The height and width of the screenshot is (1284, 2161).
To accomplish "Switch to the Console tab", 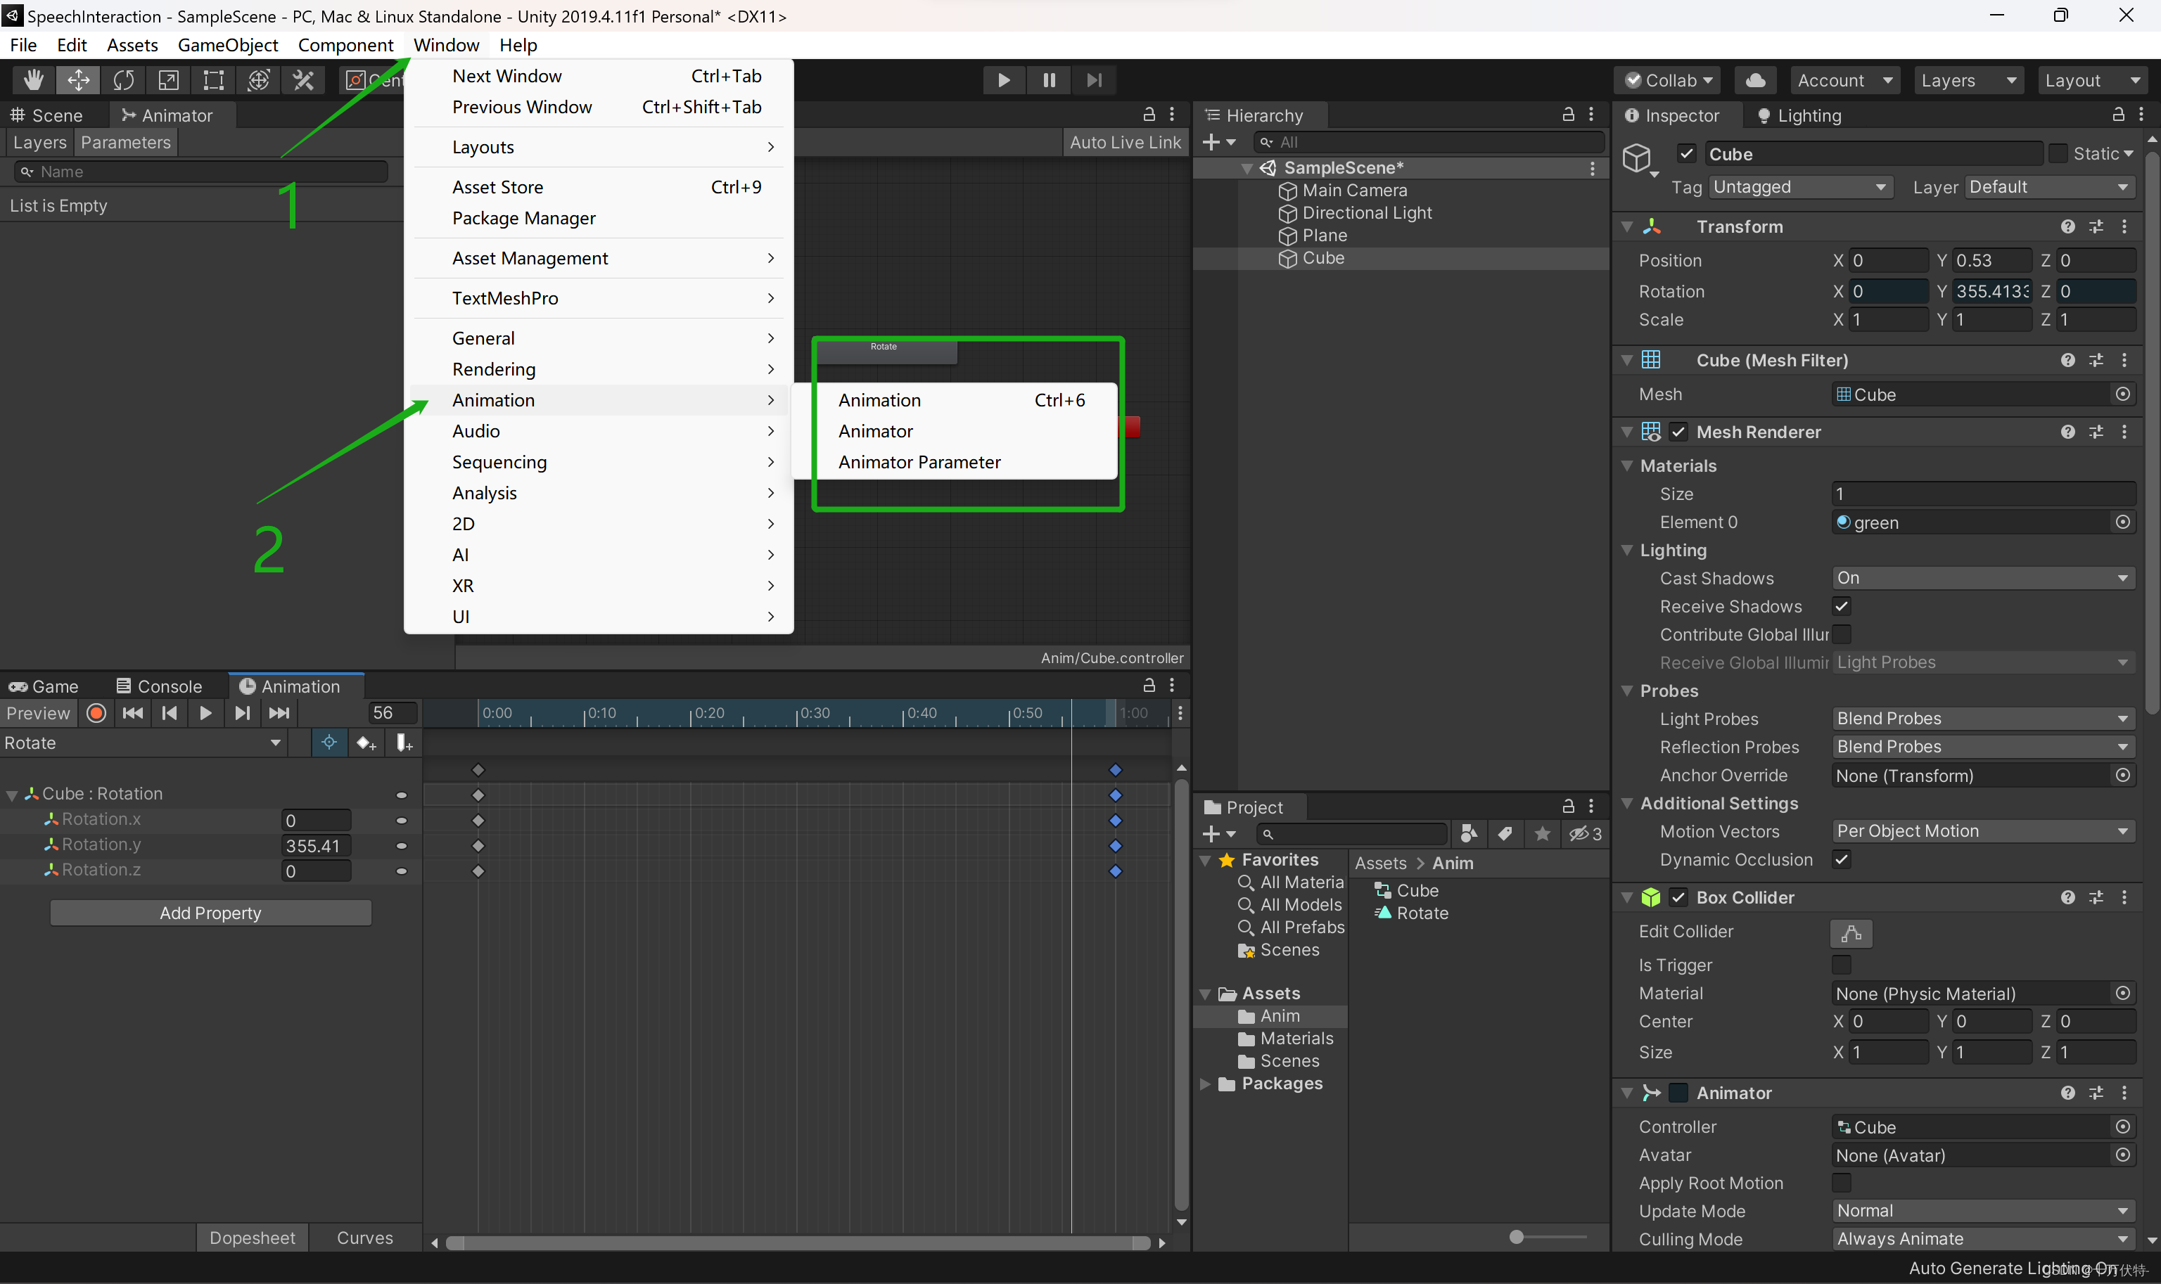I will [x=159, y=686].
